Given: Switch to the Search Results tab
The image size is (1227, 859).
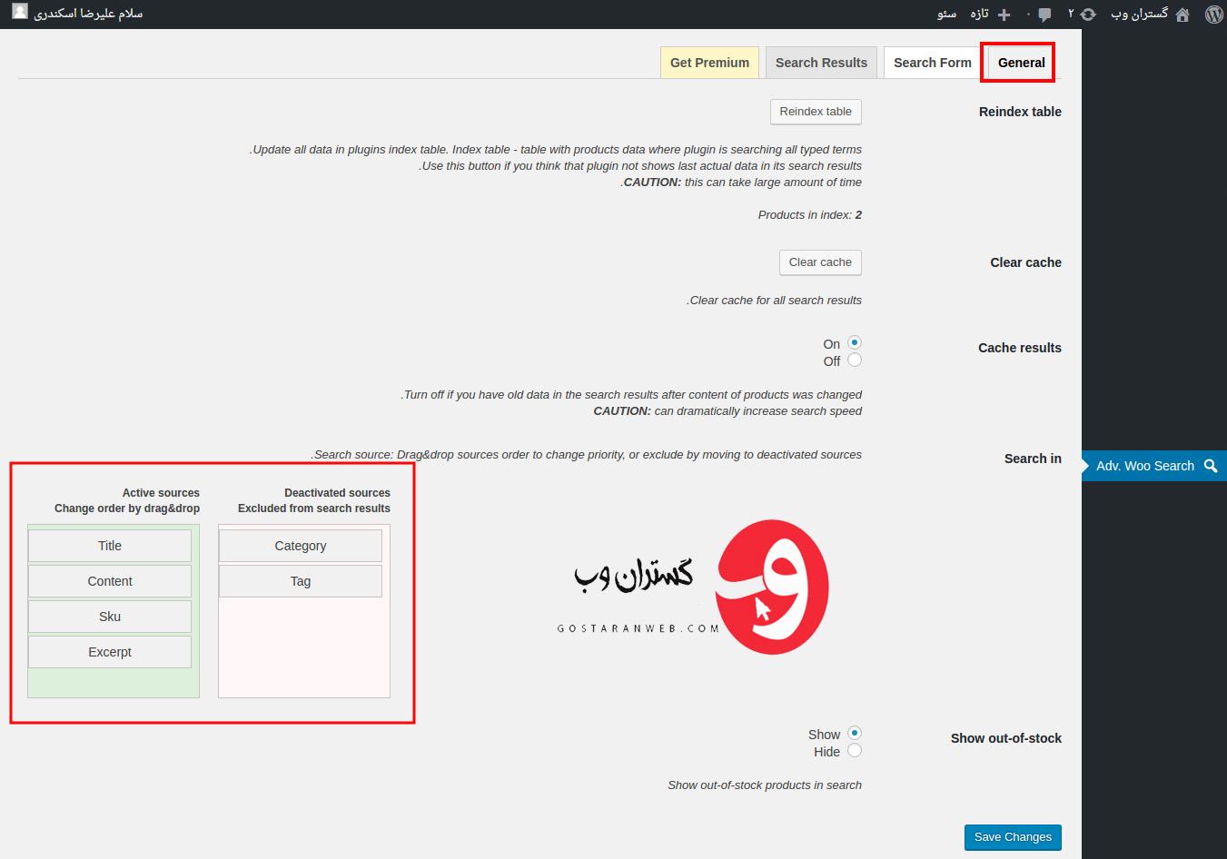Looking at the screenshot, I should point(821,63).
